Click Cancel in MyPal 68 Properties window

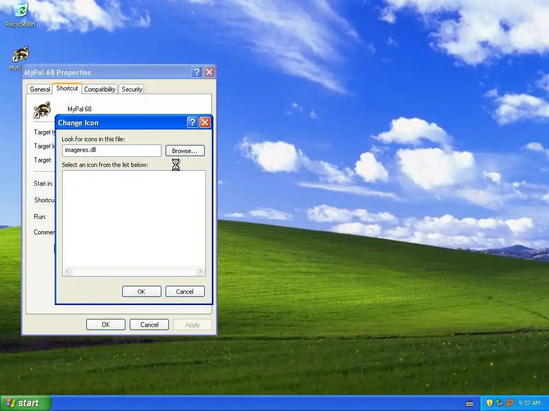[x=150, y=325]
